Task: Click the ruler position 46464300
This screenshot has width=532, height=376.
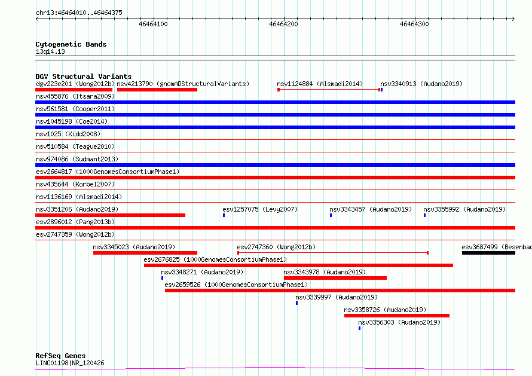Action: [414, 24]
